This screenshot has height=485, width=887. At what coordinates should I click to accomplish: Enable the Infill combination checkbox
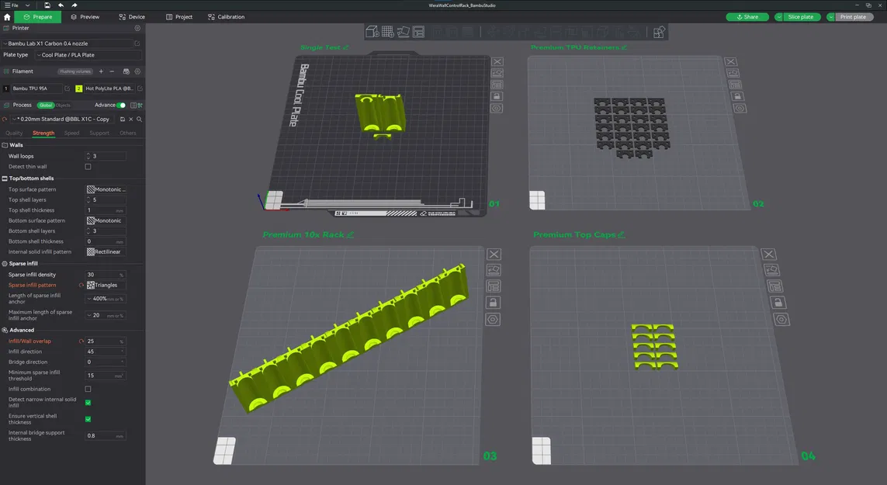tap(88, 390)
